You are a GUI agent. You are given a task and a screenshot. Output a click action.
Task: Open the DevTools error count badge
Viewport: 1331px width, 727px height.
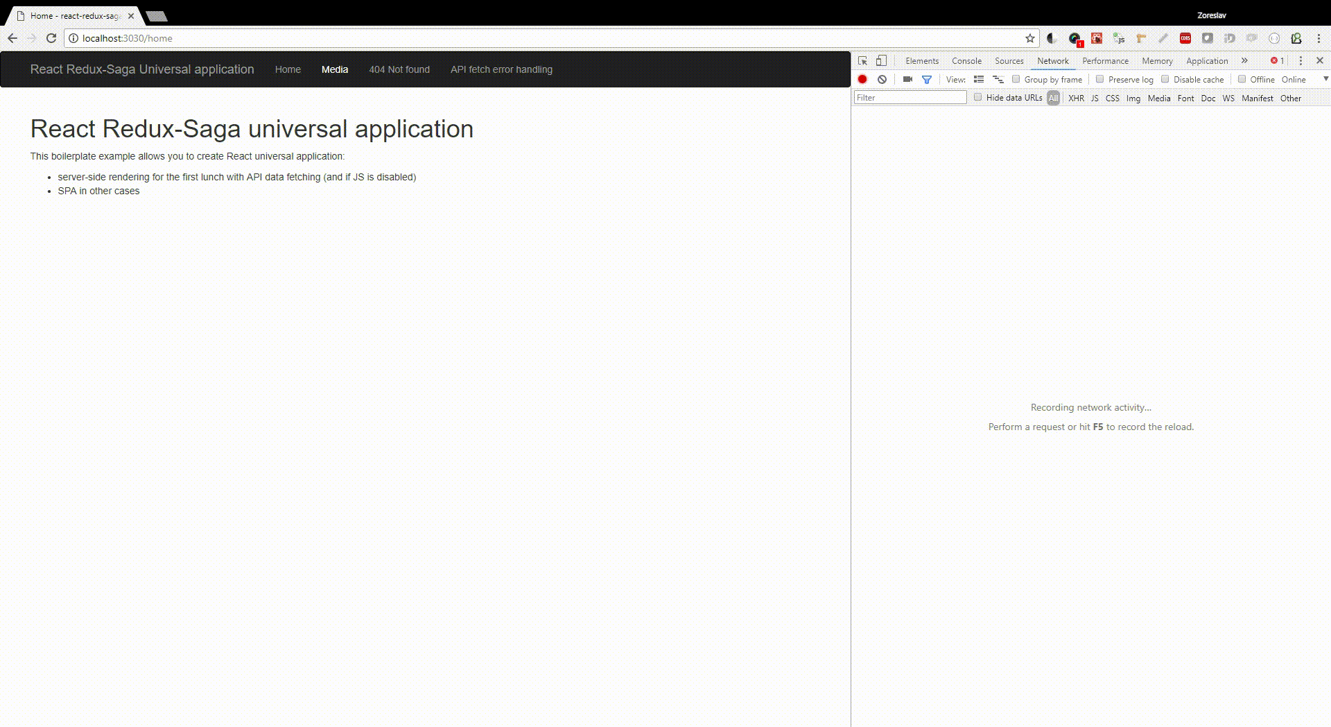click(1278, 61)
